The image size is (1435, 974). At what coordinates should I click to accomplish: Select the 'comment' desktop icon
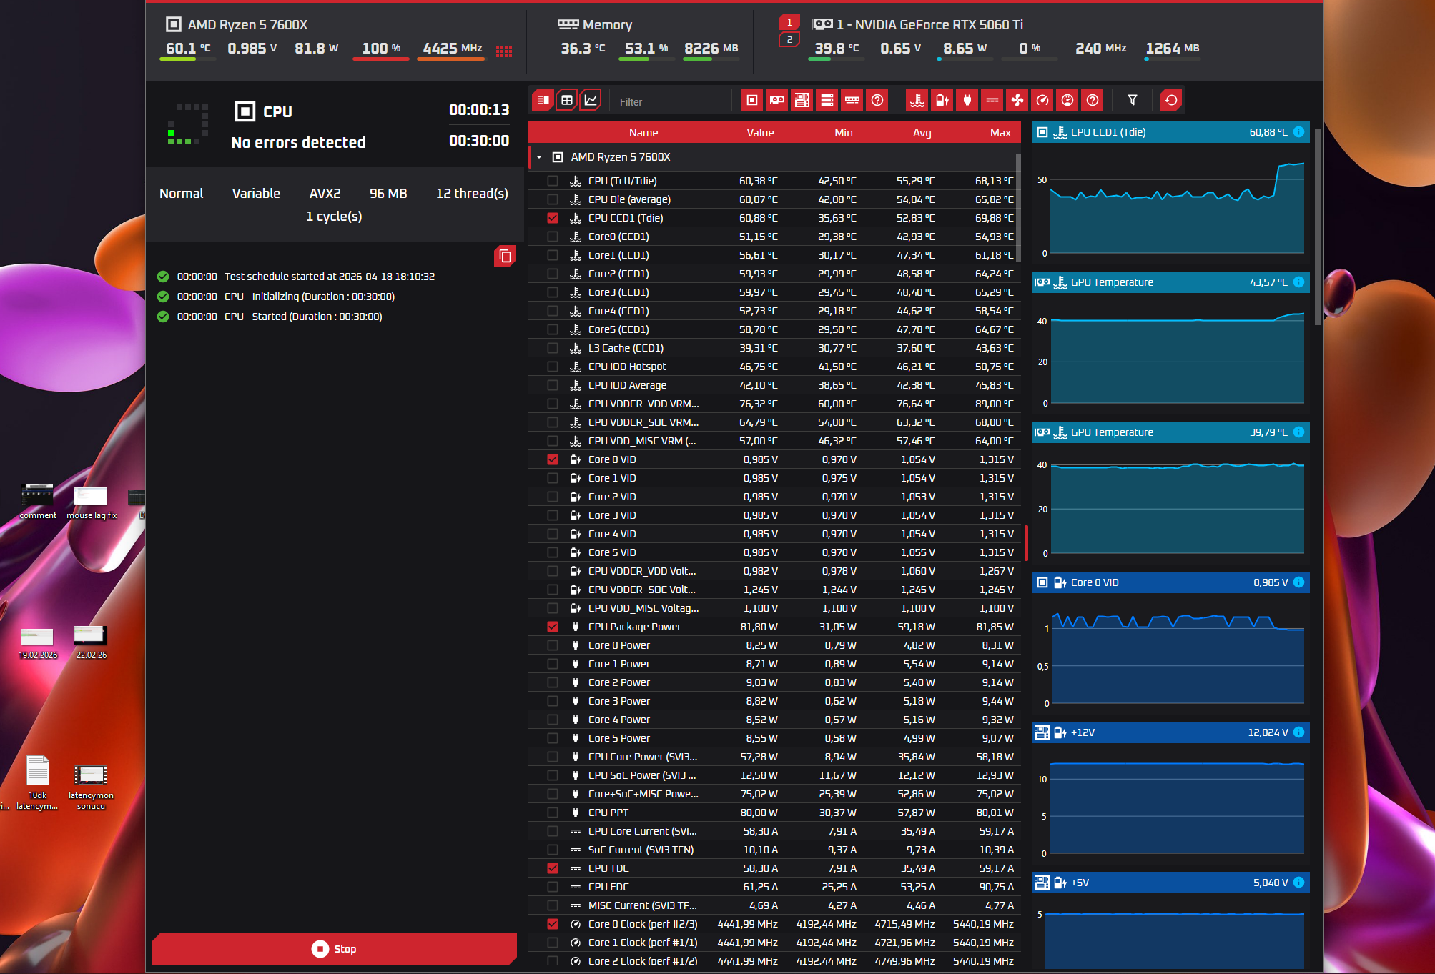tap(38, 502)
